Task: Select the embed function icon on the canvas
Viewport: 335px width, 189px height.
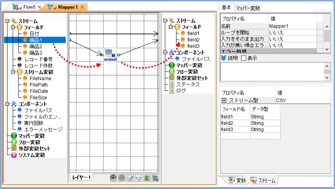Action: 110,55
